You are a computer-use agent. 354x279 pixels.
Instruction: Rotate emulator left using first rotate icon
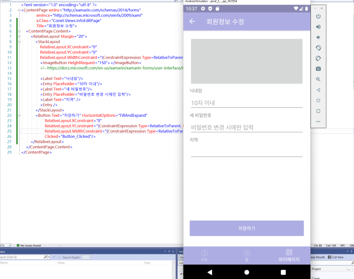click(318, 48)
